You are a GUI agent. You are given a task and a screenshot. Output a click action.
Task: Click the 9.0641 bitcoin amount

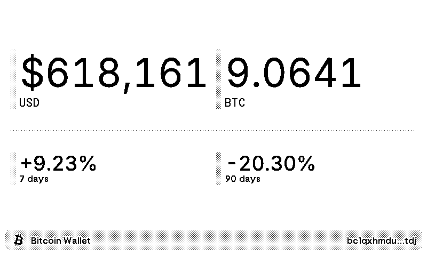pos(294,74)
